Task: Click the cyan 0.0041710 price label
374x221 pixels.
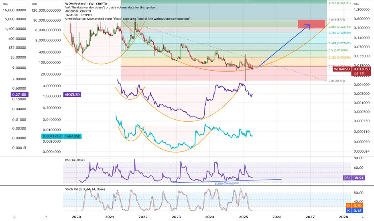Action: (52, 136)
